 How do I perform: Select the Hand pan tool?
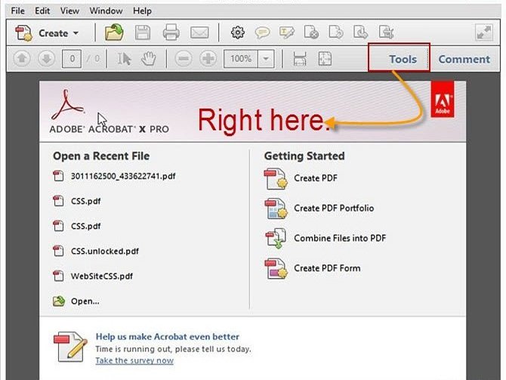click(x=149, y=59)
